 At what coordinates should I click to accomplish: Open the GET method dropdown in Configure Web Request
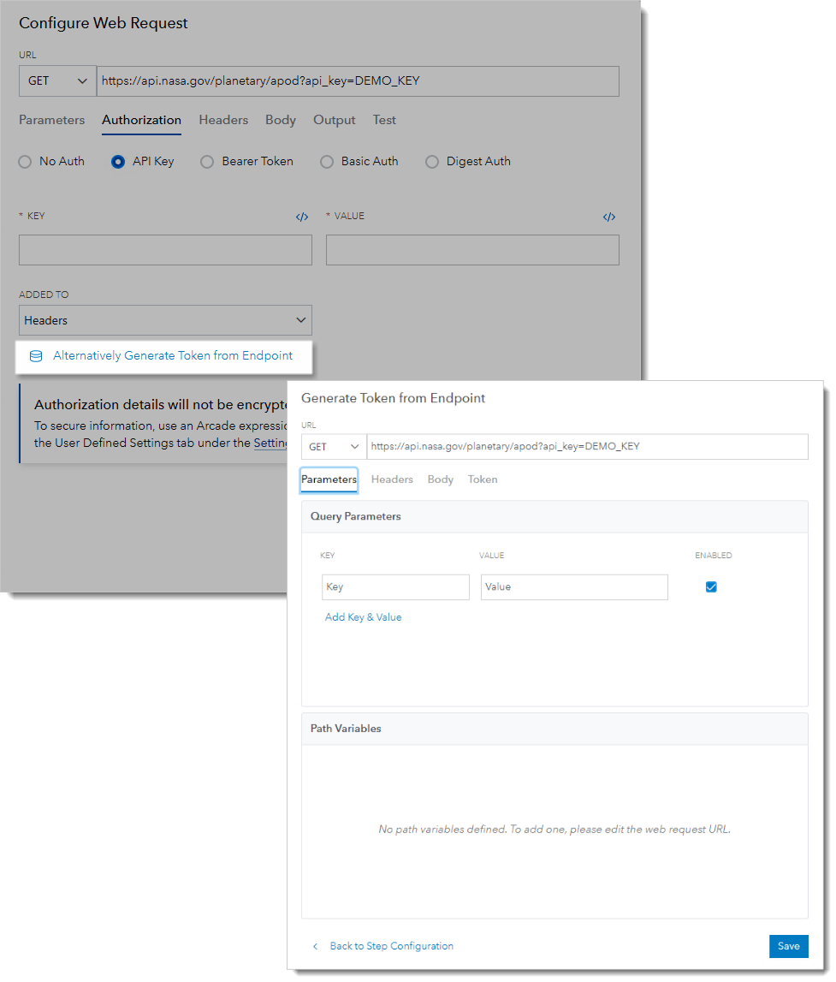[56, 80]
